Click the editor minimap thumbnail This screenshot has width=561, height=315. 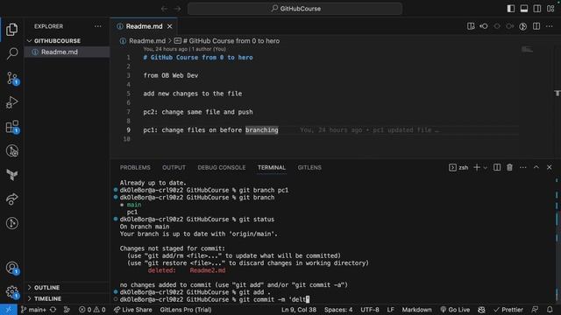click(527, 49)
